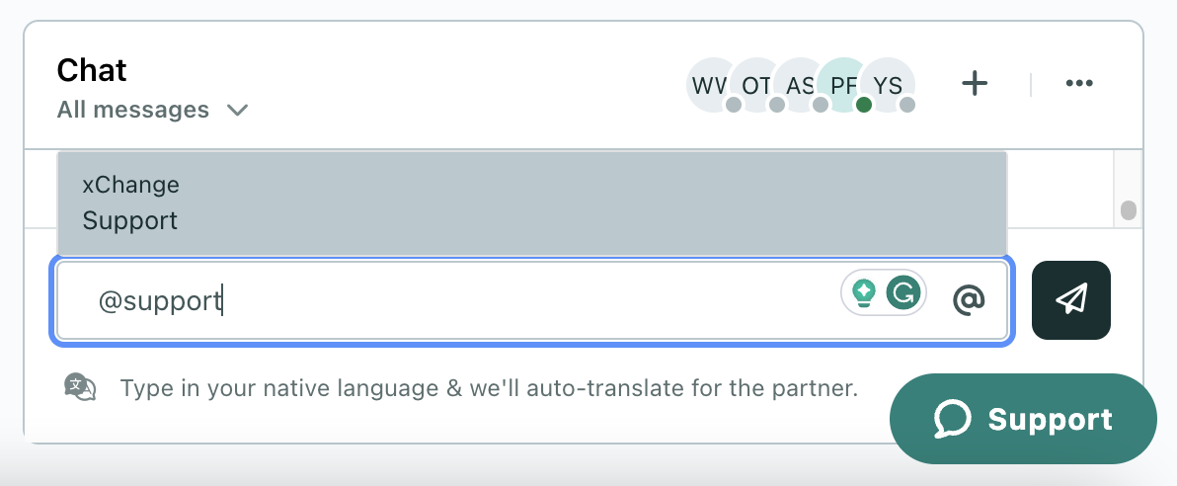Open the three-dots more options menu
This screenshot has width=1177, height=486.
click(1079, 84)
